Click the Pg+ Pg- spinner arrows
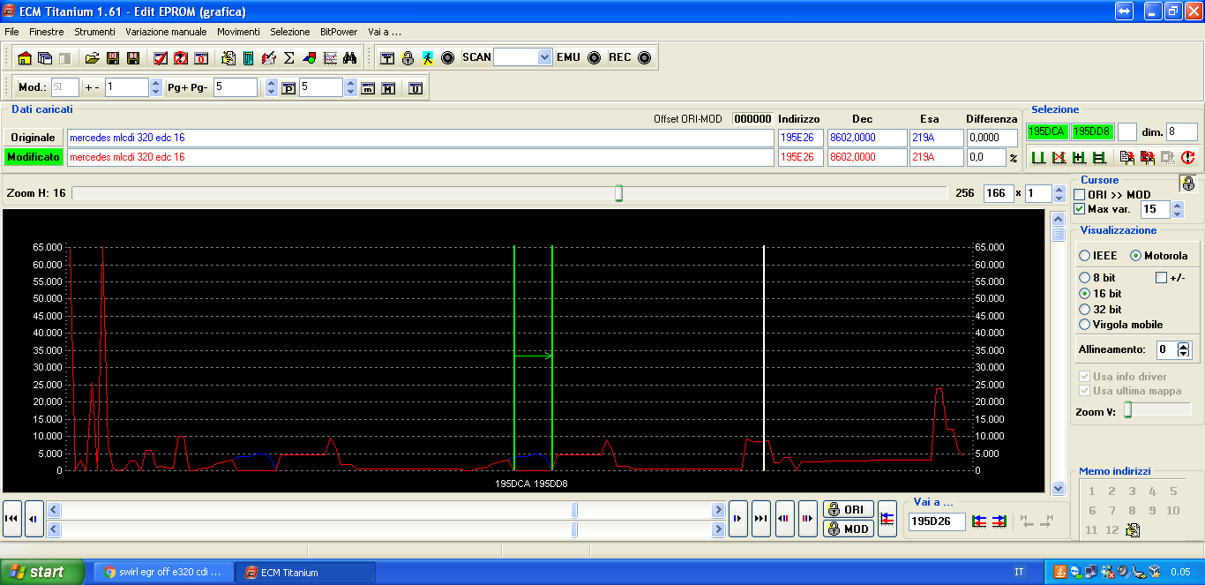Screen dimensions: 1205x585 [x=272, y=87]
